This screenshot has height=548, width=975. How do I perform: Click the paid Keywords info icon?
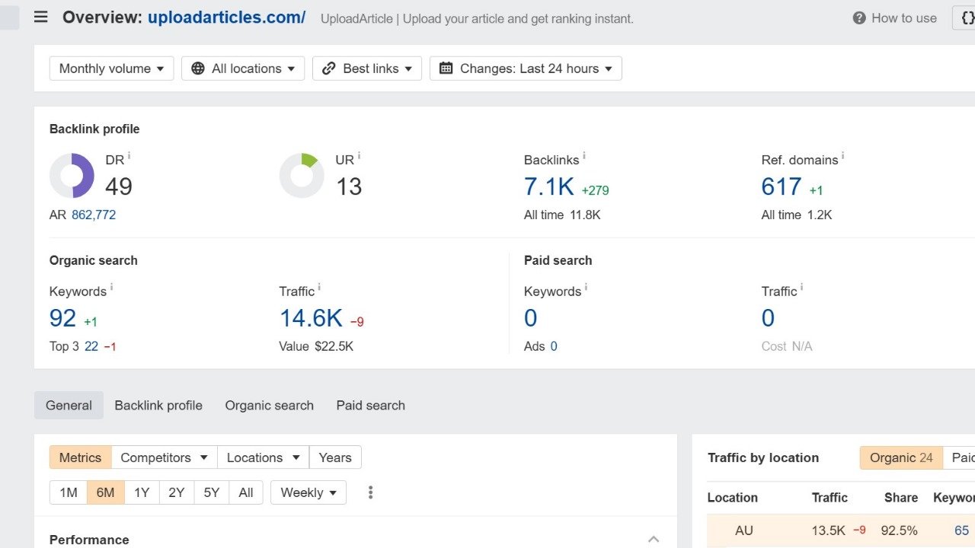tap(586, 288)
